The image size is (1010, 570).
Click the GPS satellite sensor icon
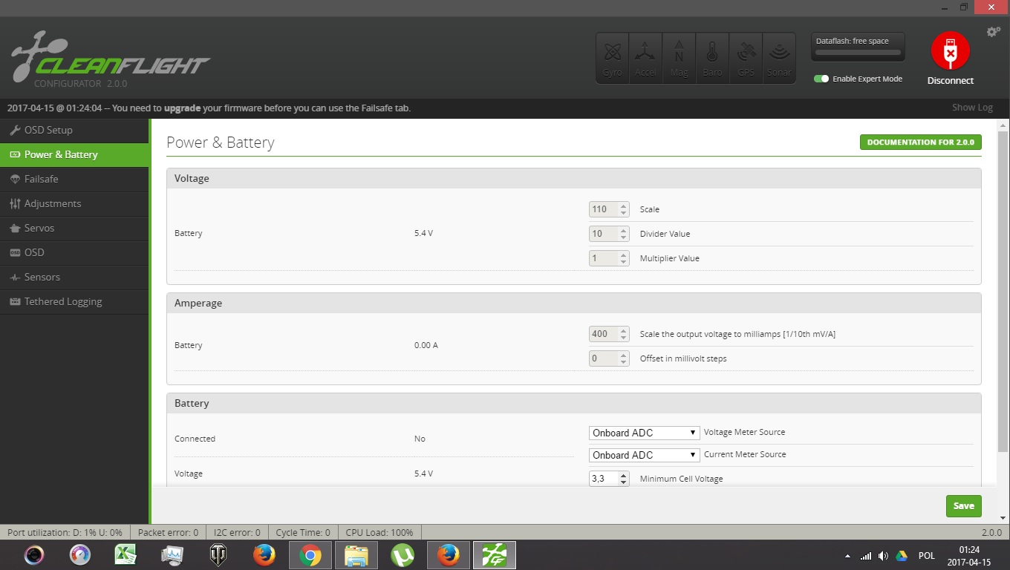coord(746,58)
